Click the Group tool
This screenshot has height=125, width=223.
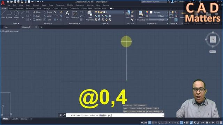pos(171,15)
